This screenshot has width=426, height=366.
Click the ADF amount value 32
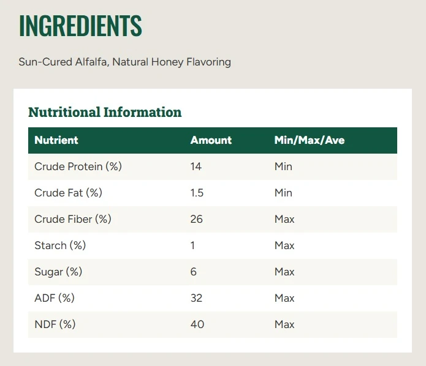point(196,298)
